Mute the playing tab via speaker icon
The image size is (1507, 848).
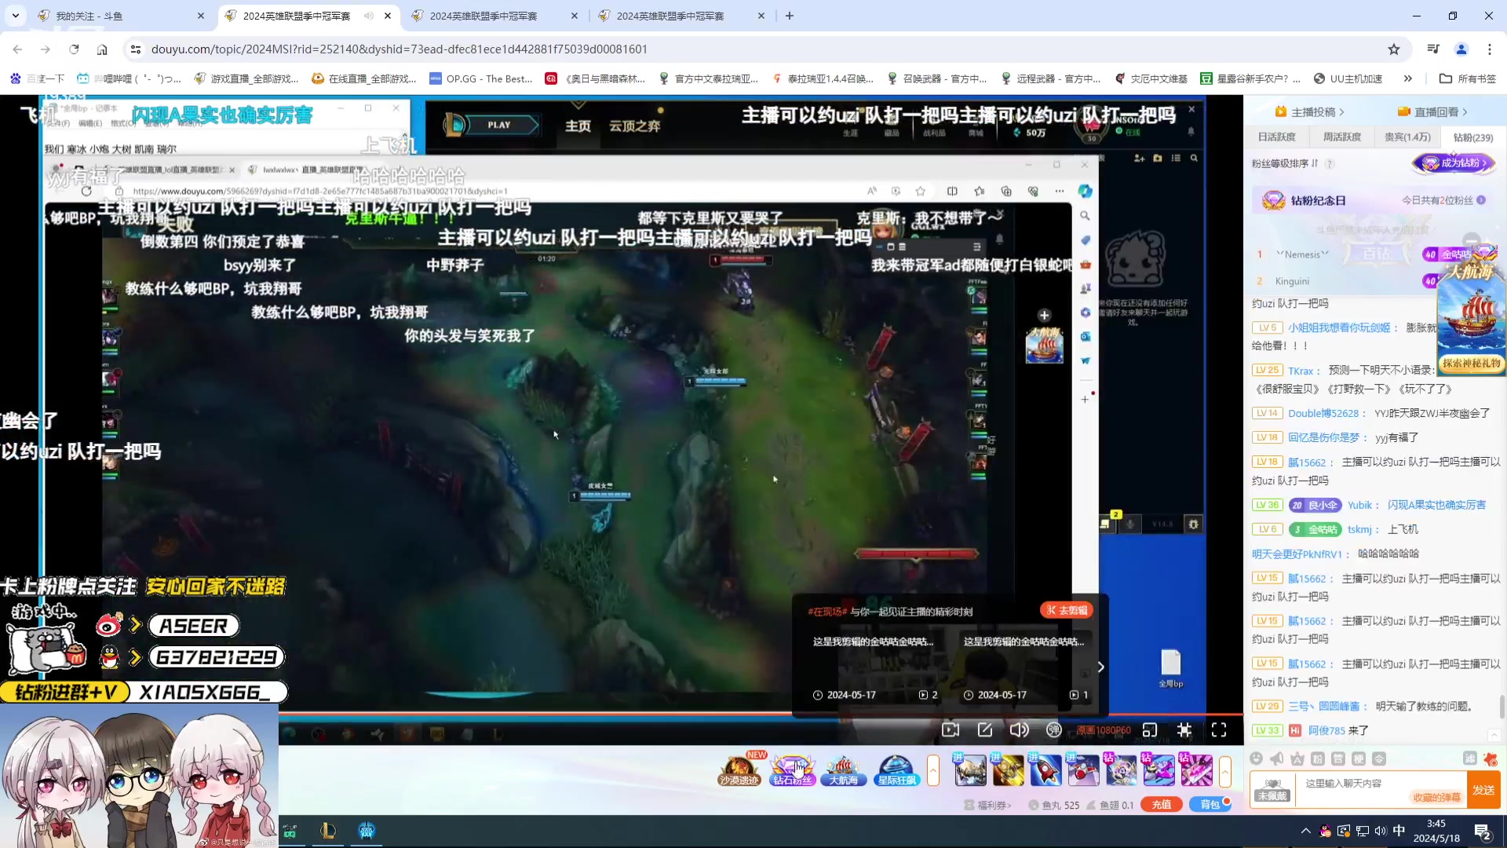[x=369, y=16]
